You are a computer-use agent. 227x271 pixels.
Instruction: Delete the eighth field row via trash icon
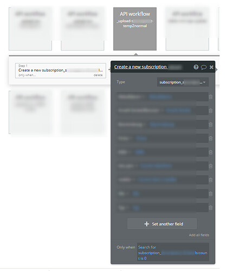(x=211, y=194)
